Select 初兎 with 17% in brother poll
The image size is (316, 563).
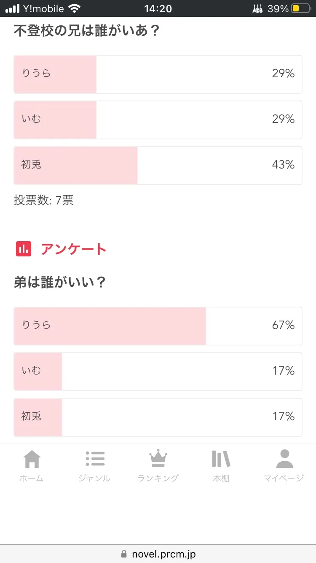158,417
